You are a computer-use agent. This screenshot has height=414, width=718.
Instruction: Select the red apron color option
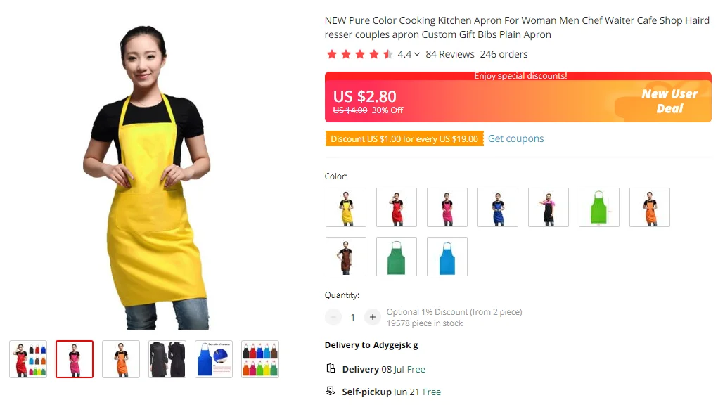pyautogui.click(x=397, y=207)
